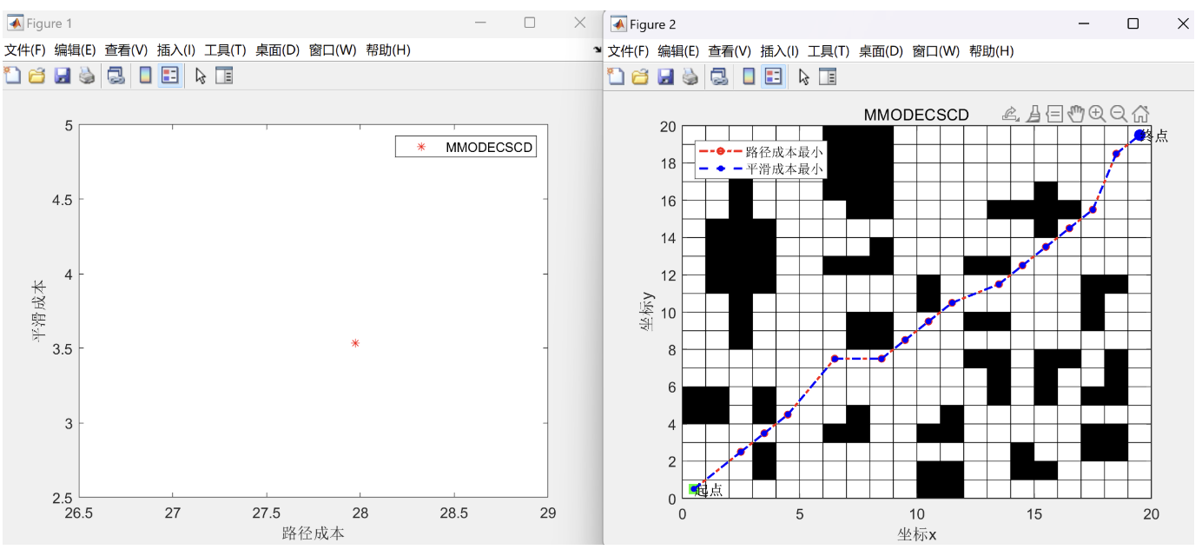This screenshot has height=556, width=1202.
Task: Click the 坐标x axis label in Figure 2
Action: pos(916,534)
